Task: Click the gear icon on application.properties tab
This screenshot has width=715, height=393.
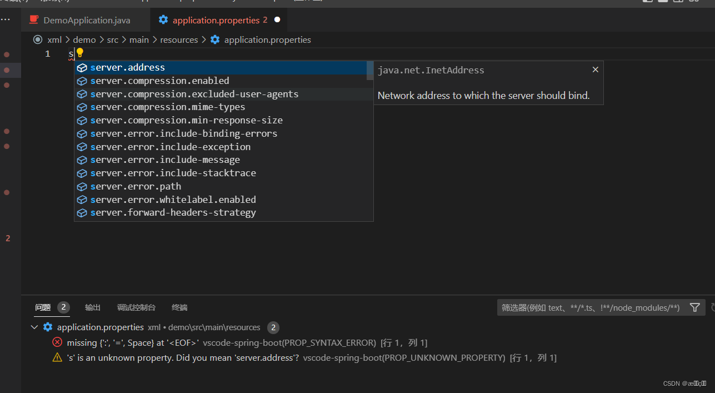Action: click(163, 20)
